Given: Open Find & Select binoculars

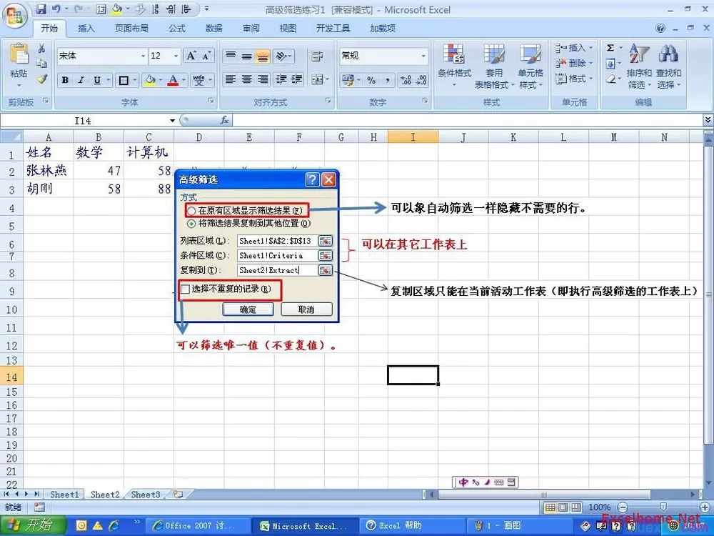Looking at the screenshot, I should (x=668, y=65).
